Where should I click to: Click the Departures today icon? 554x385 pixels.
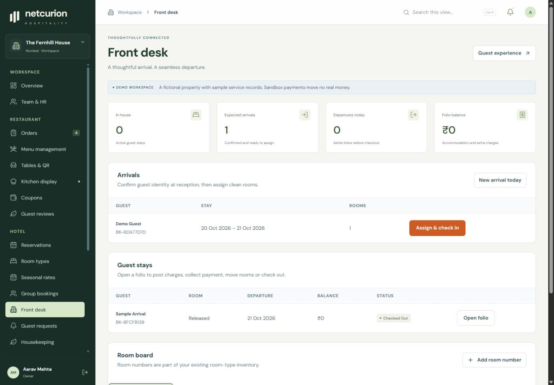[x=413, y=115]
